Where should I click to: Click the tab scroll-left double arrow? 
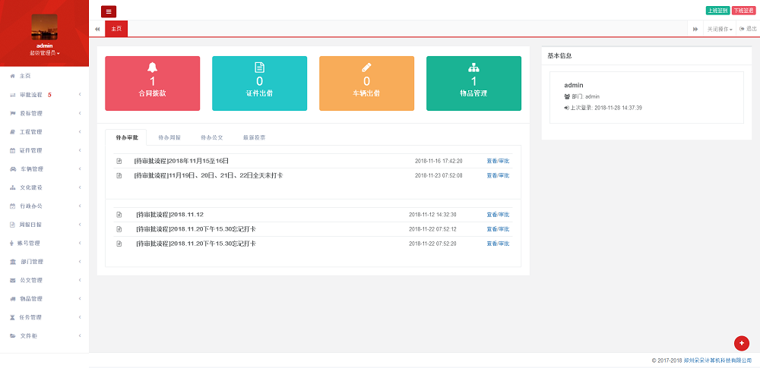[x=97, y=29]
